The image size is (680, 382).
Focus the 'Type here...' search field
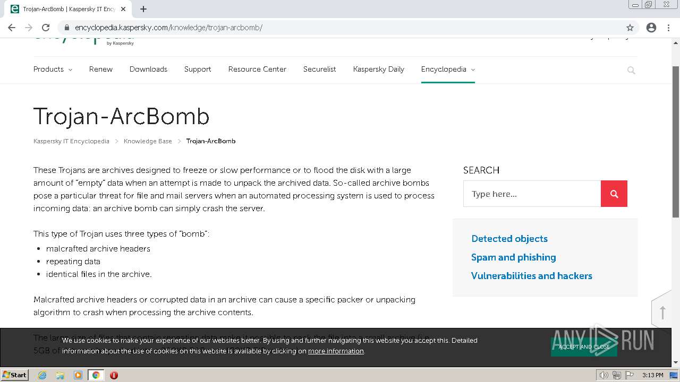[x=532, y=194]
